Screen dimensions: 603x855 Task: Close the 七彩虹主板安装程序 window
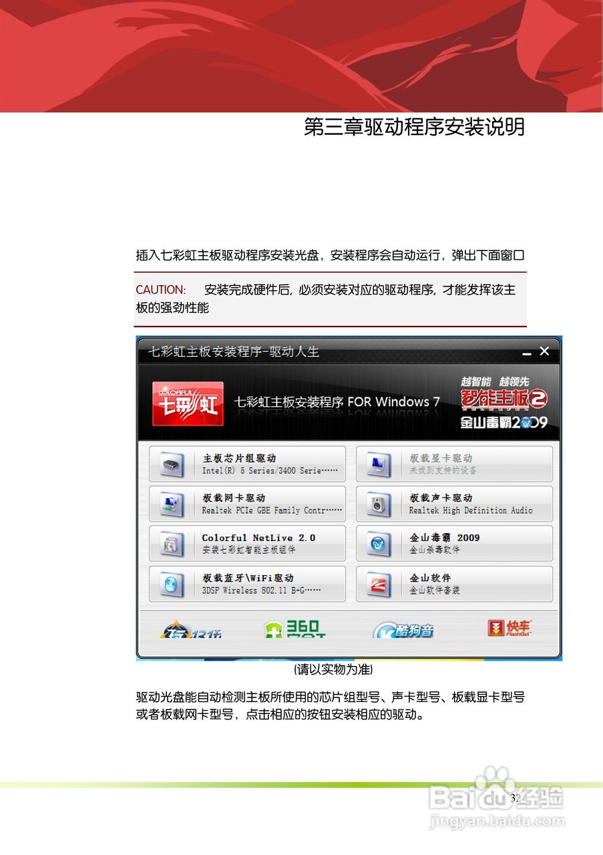(544, 351)
